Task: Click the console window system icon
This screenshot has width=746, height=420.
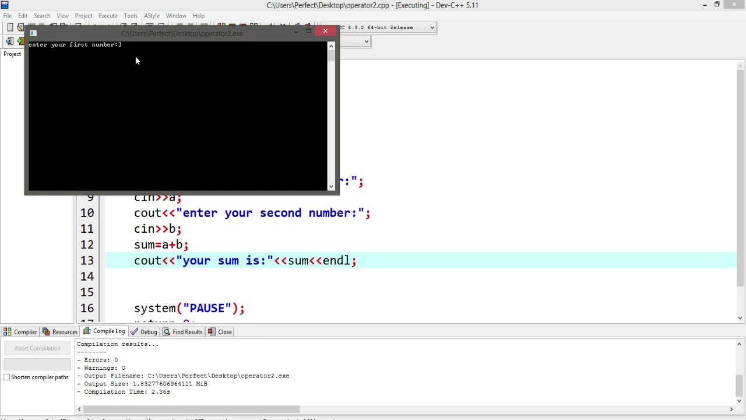Action: (33, 33)
